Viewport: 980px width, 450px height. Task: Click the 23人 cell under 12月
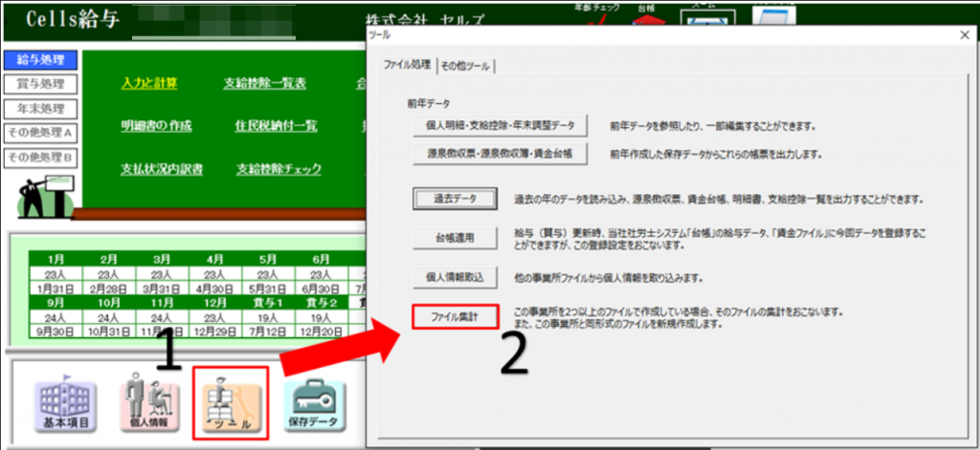(215, 317)
